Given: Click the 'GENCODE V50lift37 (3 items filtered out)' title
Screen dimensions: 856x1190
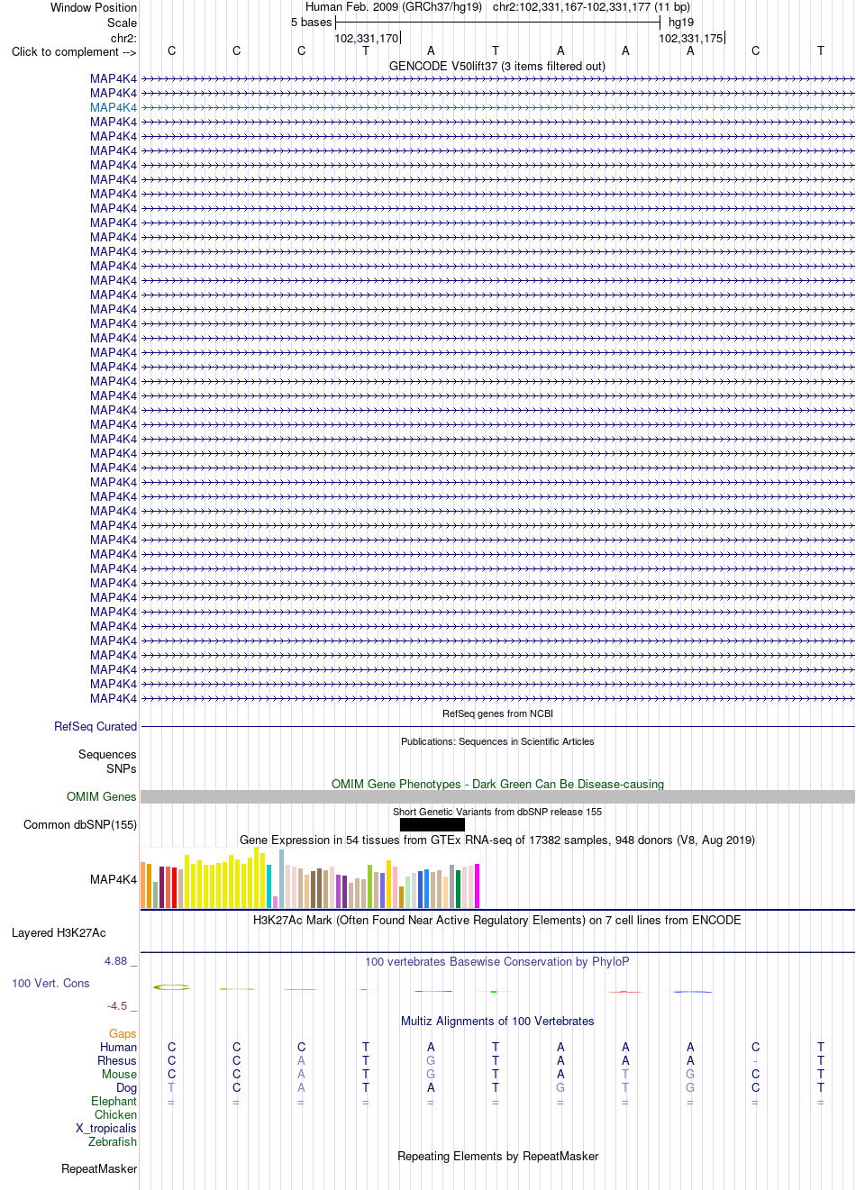Looking at the screenshot, I should [x=497, y=66].
